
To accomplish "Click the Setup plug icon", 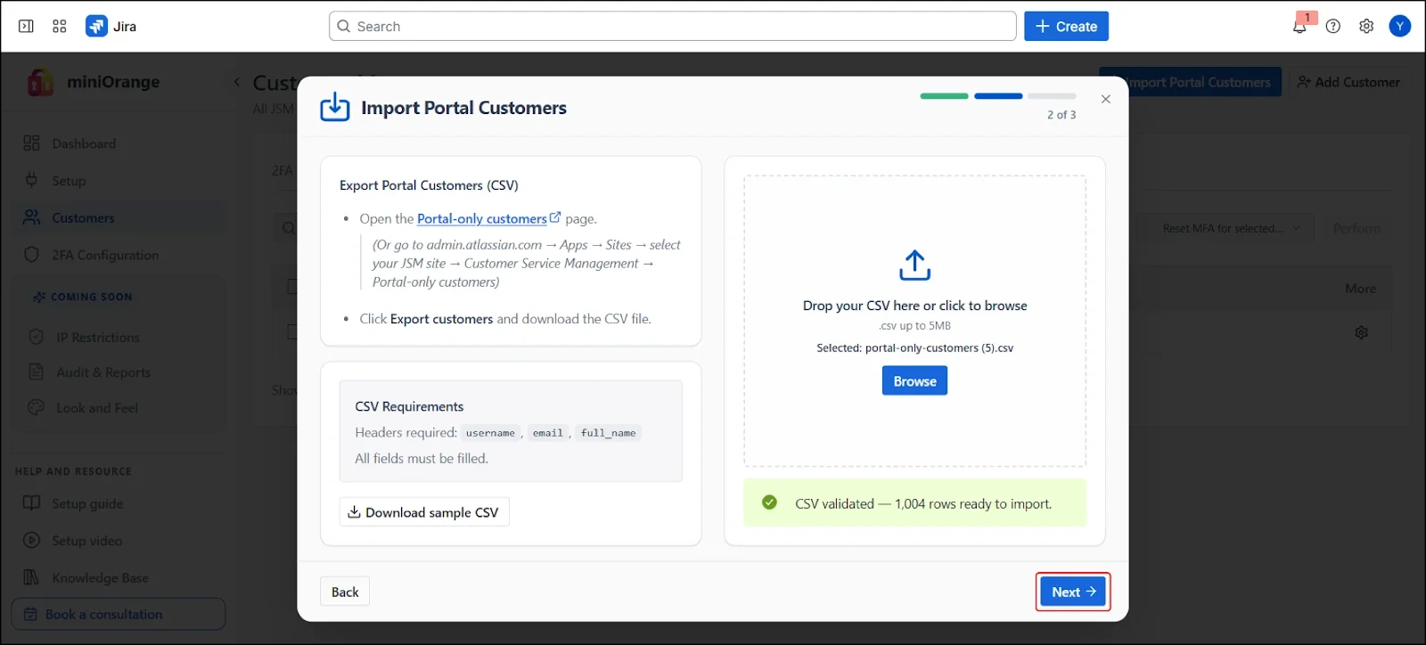I will point(32,180).
